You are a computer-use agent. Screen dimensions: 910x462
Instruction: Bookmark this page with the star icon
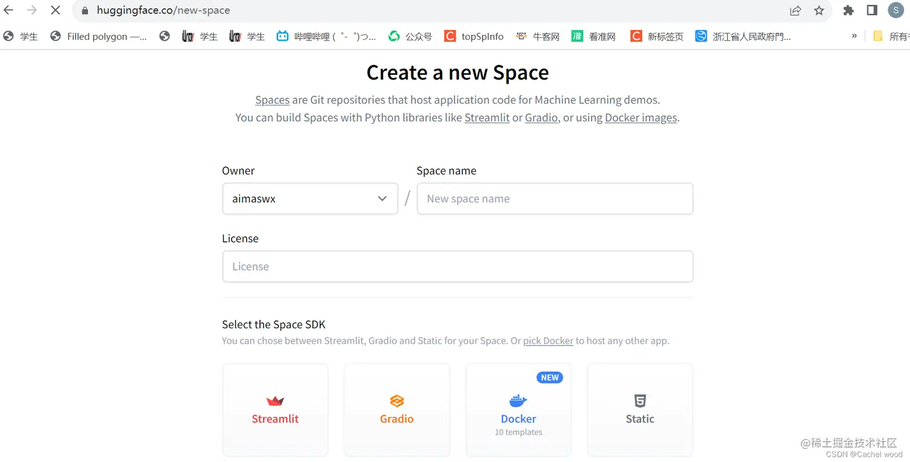(819, 10)
